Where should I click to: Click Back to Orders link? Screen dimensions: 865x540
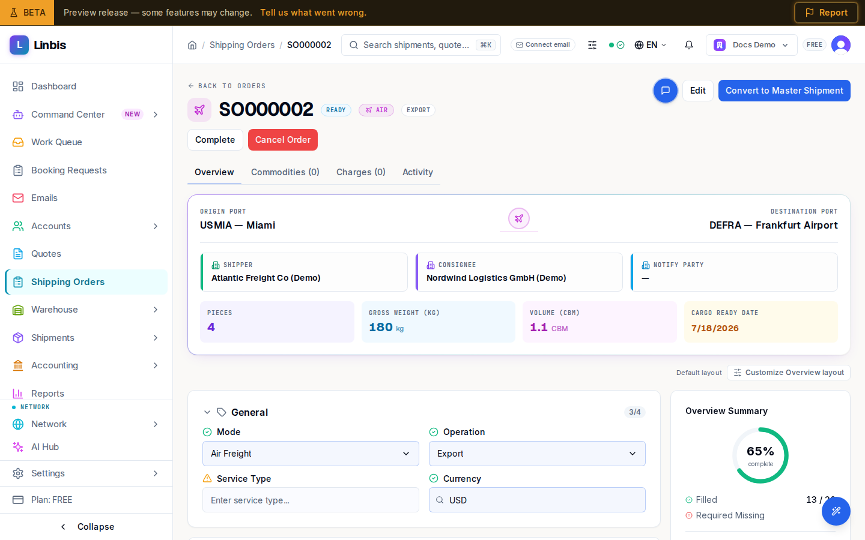tap(226, 86)
